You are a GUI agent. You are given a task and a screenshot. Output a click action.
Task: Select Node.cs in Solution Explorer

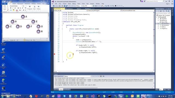[x=164, y=27]
